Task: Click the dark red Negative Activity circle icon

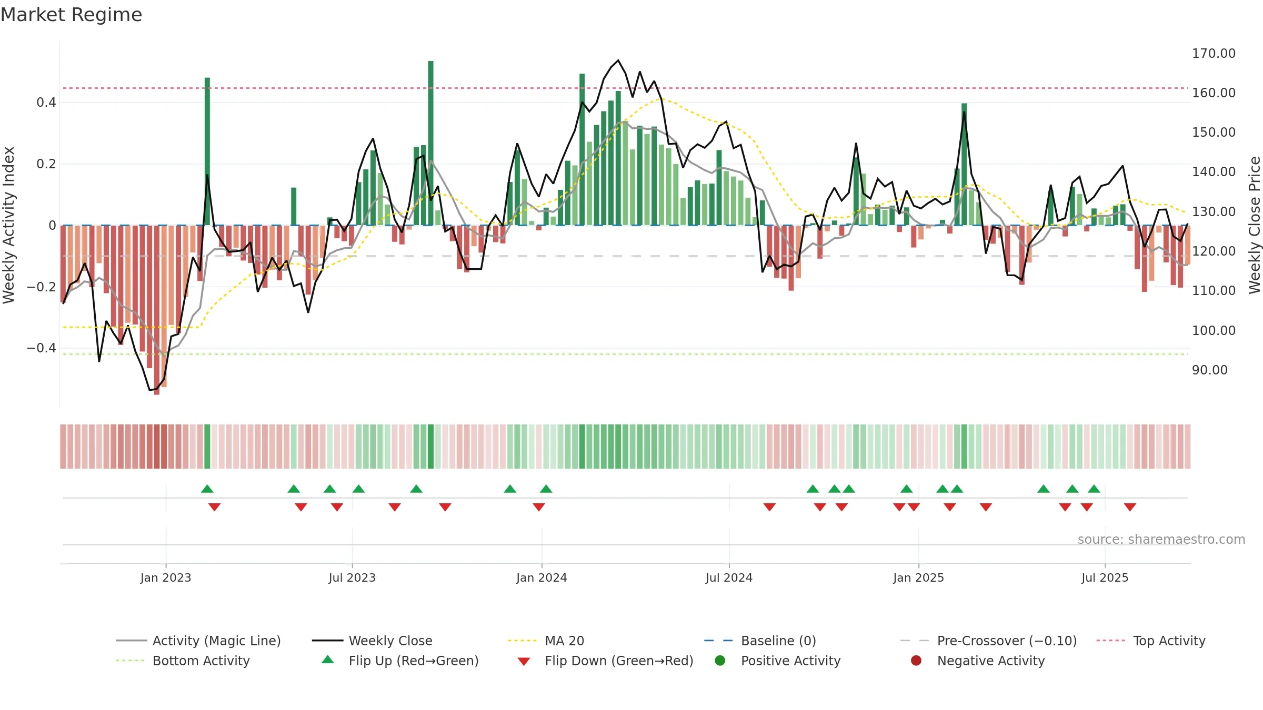Action: point(916,661)
